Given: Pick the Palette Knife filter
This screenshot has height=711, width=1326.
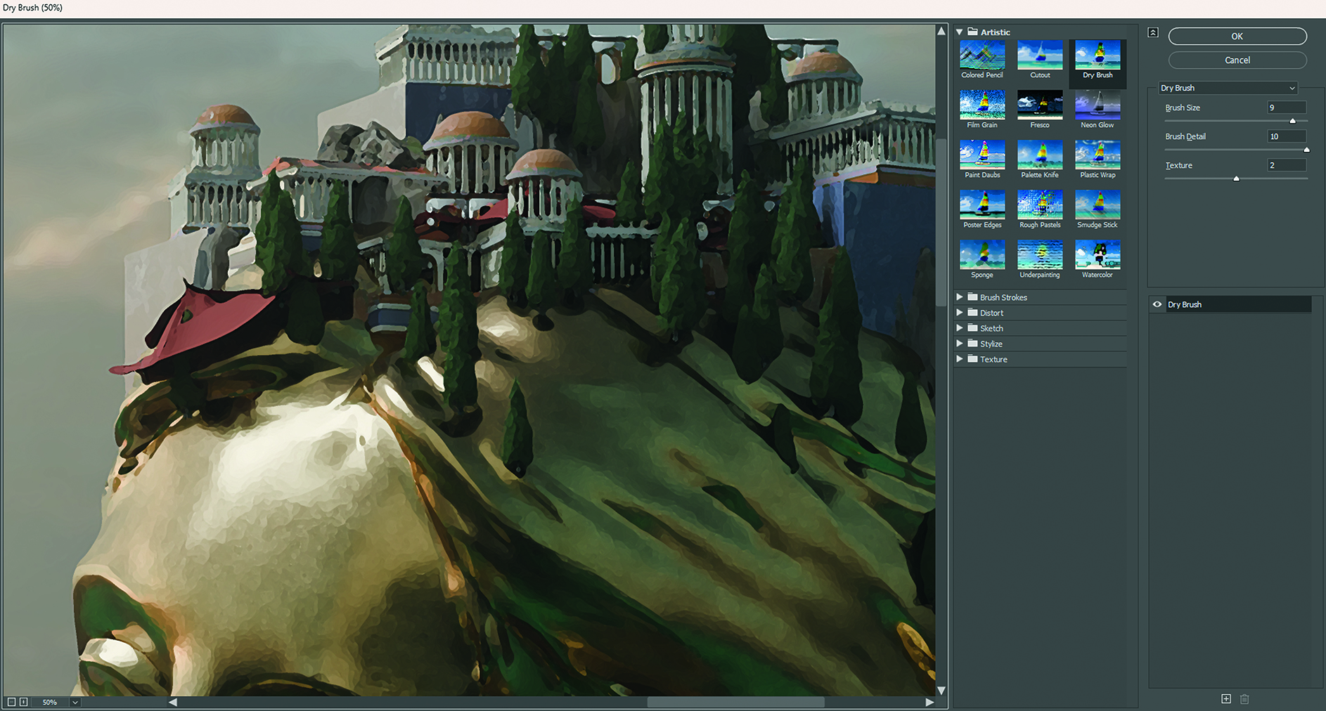Looking at the screenshot, I should click(x=1040, y=156).
